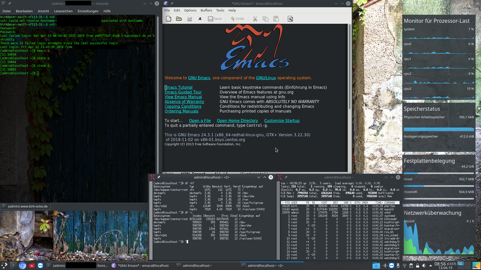This screenshot has height=270, width=481.
Task: Open the trash folder in the system tray
Action: tap(376, 265)
